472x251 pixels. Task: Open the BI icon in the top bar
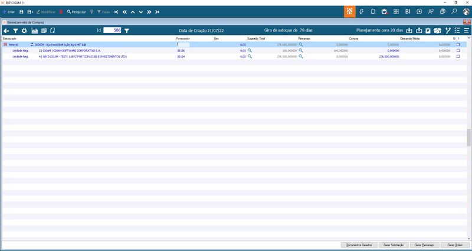pyautogui.click(x=408, y=11)
